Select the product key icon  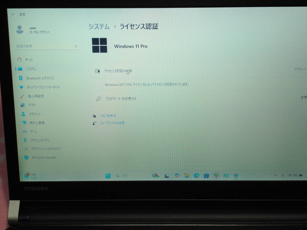[98, 99]
